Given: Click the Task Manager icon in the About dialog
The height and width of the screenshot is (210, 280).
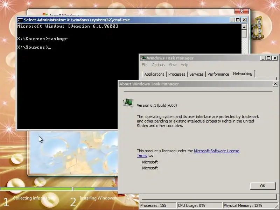Looking at the screenshot, I should pos(128,103).
